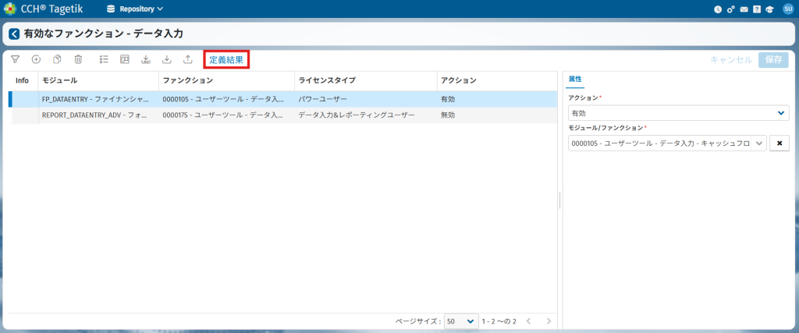Click the filter funnel icon
Viewport: 799px width, 333px height.
click(15, 59)
